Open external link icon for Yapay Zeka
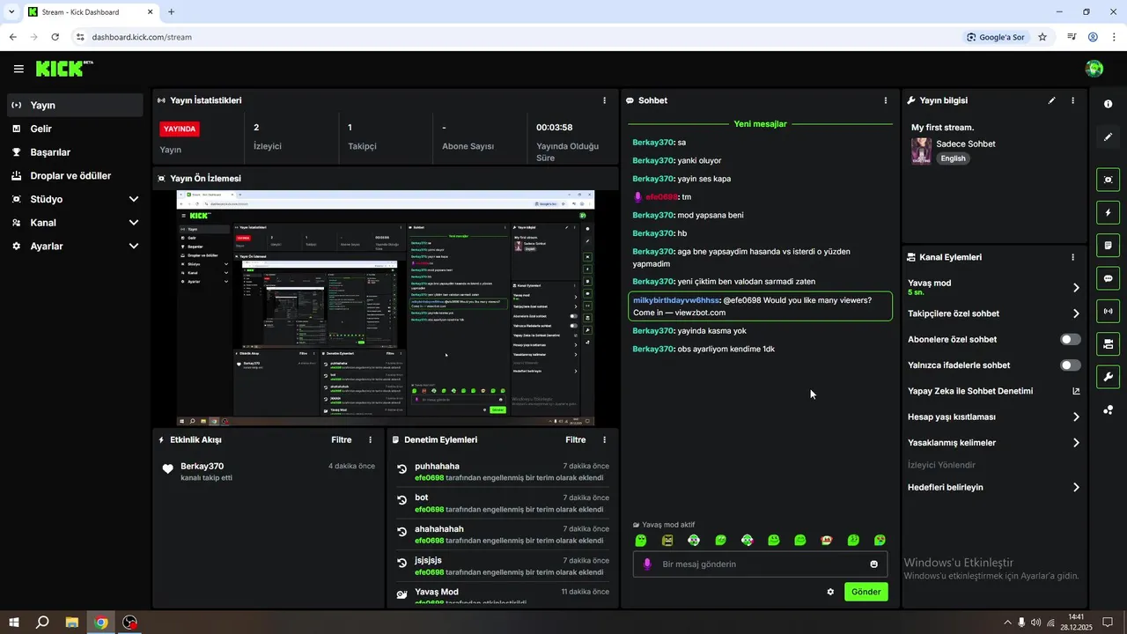 (x=1076, y=391)
